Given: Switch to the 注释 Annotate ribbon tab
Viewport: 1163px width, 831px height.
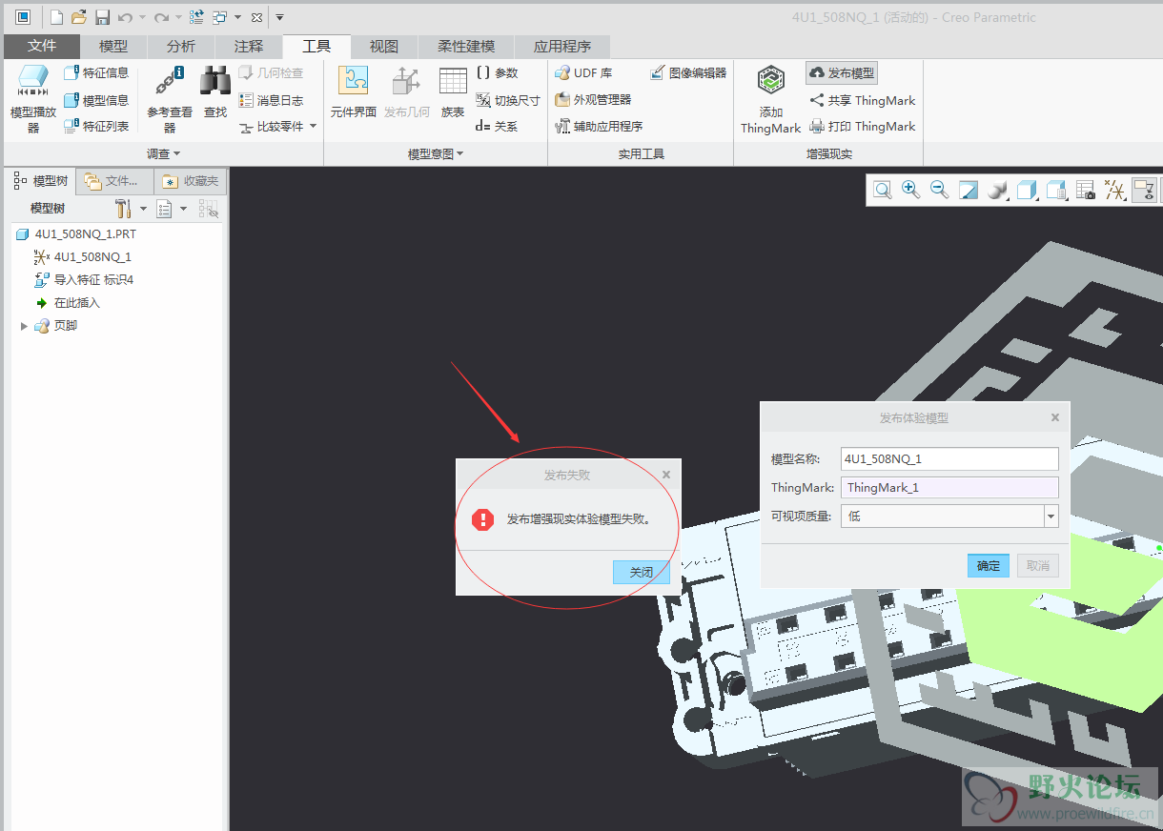Looking at the screenshot, I should tap(249, 46).
